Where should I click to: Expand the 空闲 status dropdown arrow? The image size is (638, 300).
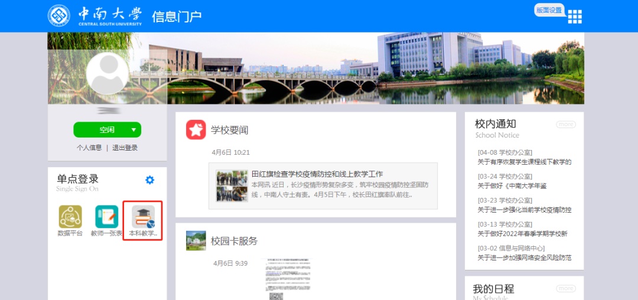click(x=134, y=130)
